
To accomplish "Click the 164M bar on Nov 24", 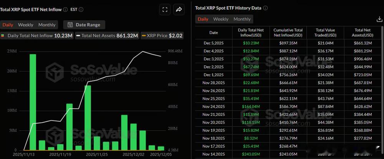I will 88,118.
